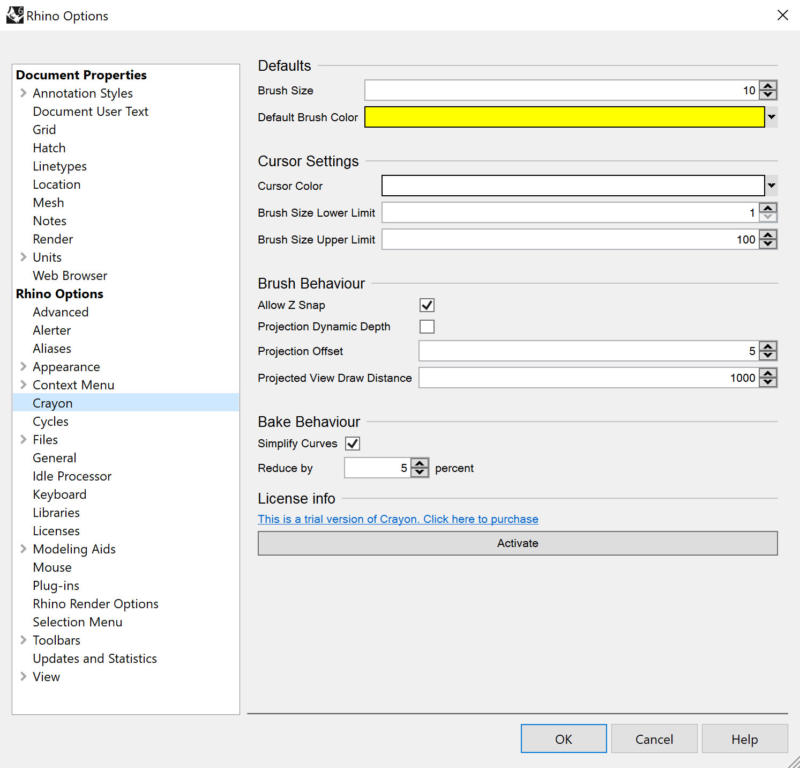Open Web Browser page
The image size is (800, 768).
point(70,276)
